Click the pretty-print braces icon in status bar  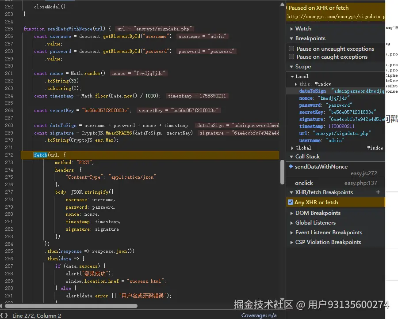click(4, 315)
